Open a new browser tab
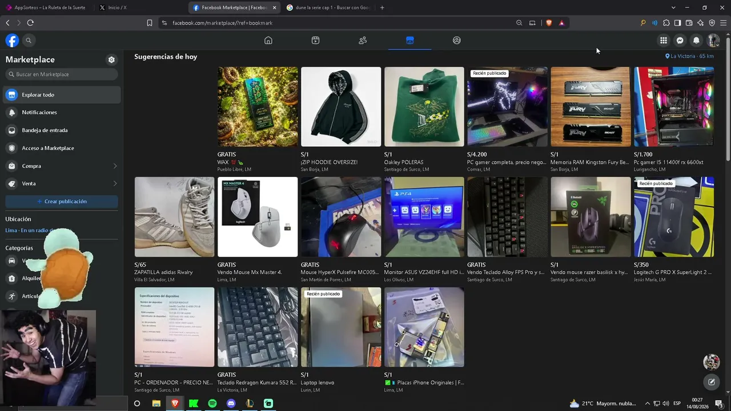Image resolution: width=731 pixels, height=411 pixels. pos(382,7)
